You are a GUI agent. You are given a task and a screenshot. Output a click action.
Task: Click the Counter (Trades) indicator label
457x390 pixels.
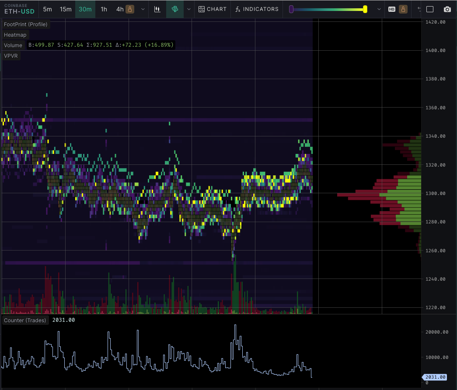pyautogui.click(x=25, y=320)
